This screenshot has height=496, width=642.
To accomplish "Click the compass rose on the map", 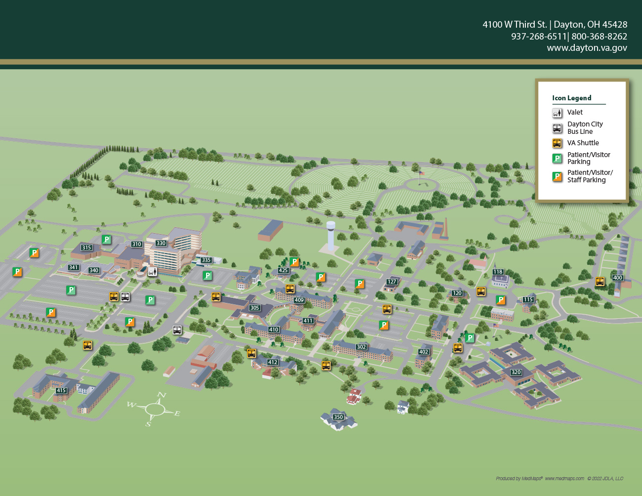I will [x=154, y=409].
